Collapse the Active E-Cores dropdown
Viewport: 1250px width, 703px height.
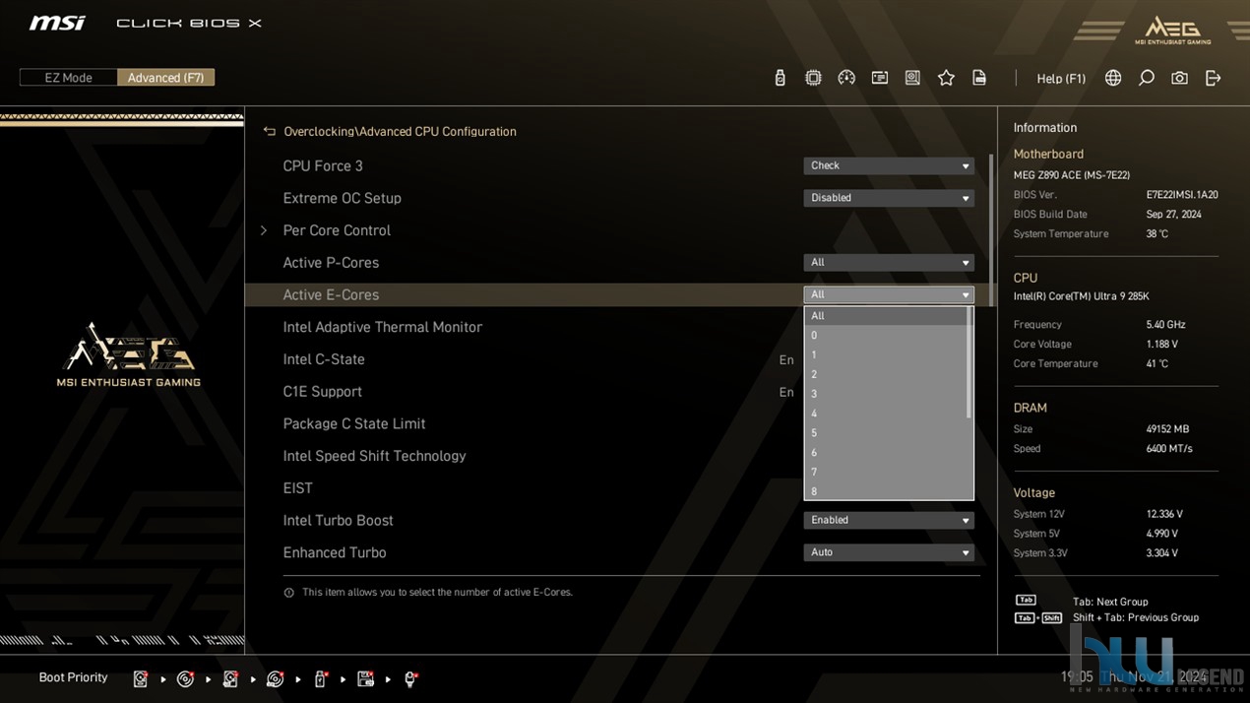click(889, 294)
